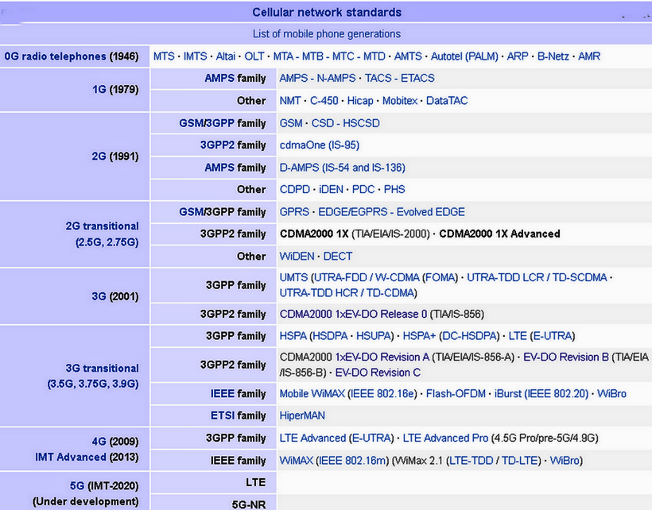652x510 pixels.
Task: Open the EV-DO Revision C link
Action: pos(378,372)
